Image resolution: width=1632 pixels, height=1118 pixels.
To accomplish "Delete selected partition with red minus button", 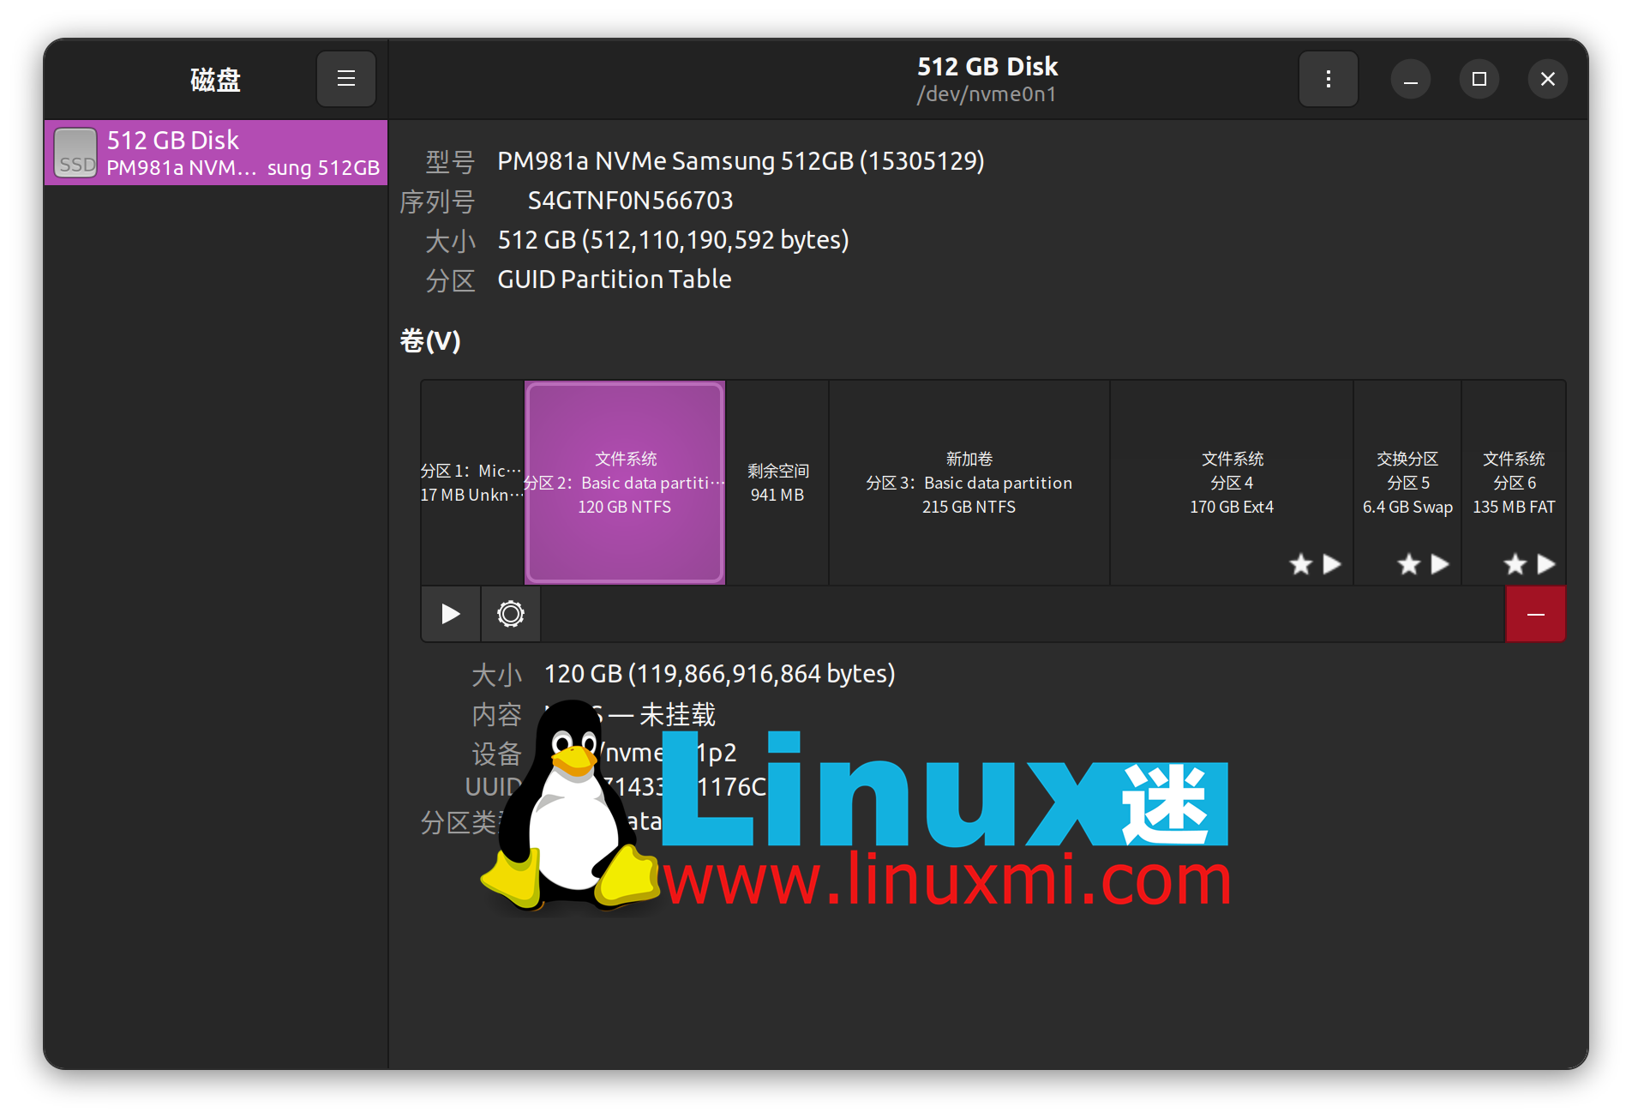I will 1535,614.
